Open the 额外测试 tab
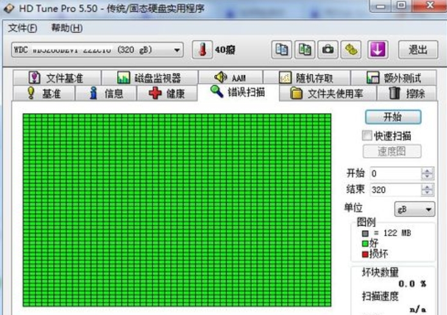This screenshot has width=447, height=315. pyautogui.click(x=394, y=78)
